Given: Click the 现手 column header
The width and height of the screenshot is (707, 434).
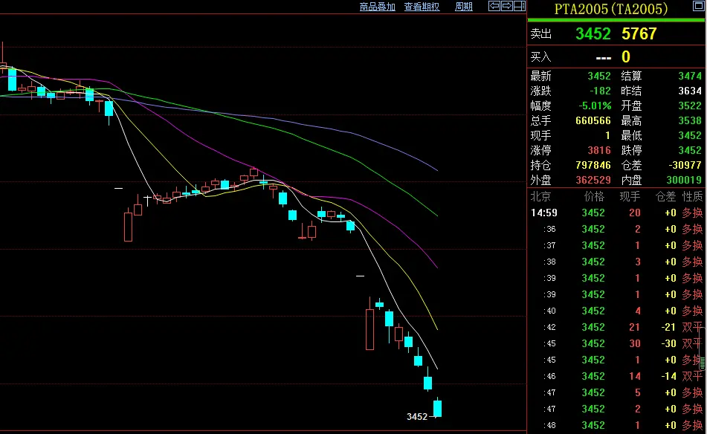Looking at the screenshot, I should click(629, 197).
